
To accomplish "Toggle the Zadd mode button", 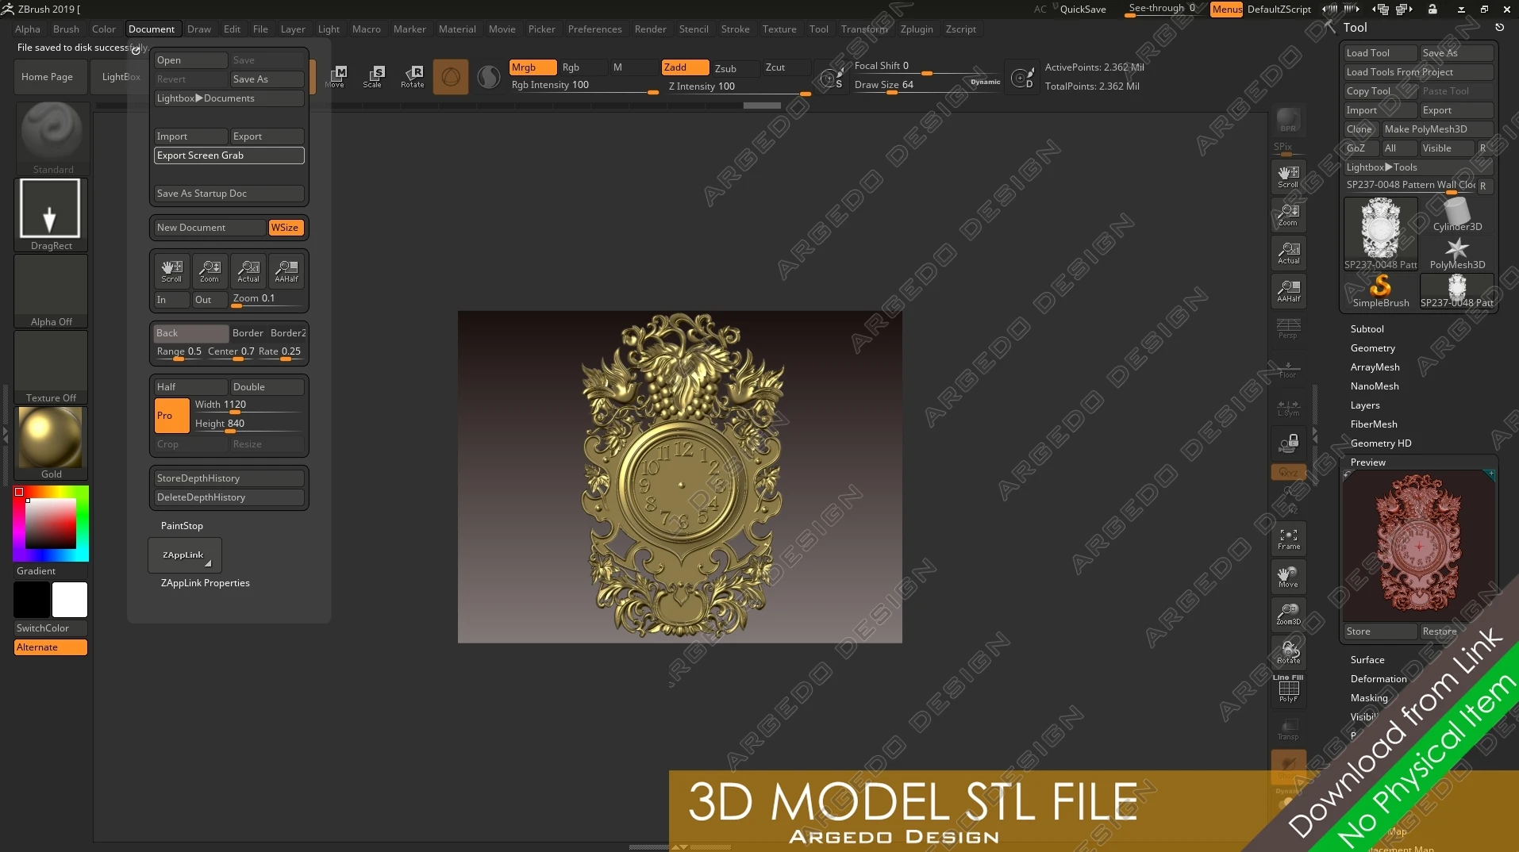I will click(685, 67).
